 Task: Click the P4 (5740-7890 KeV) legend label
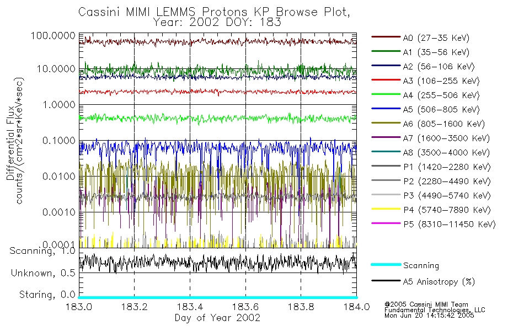pyautogui.click(x=447, y=210)
